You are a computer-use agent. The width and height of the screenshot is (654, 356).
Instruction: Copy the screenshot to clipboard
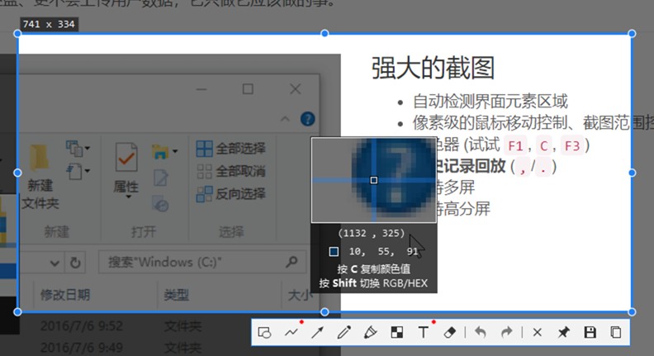tap(616, 333)
